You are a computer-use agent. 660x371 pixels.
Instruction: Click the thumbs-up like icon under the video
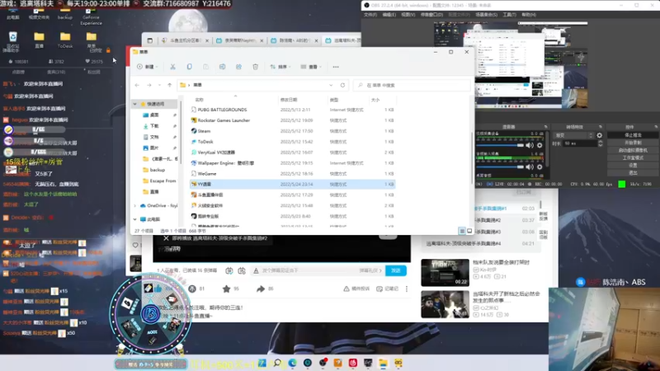pyautogui.click(x=158, y=288)
